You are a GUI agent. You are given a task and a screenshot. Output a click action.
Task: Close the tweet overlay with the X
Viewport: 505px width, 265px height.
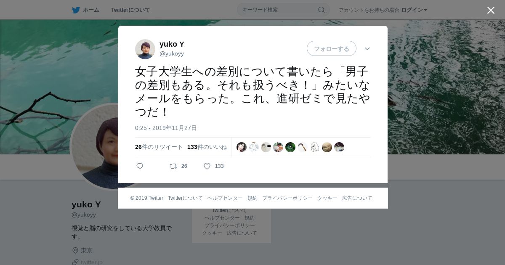click(x=491, y=10)
